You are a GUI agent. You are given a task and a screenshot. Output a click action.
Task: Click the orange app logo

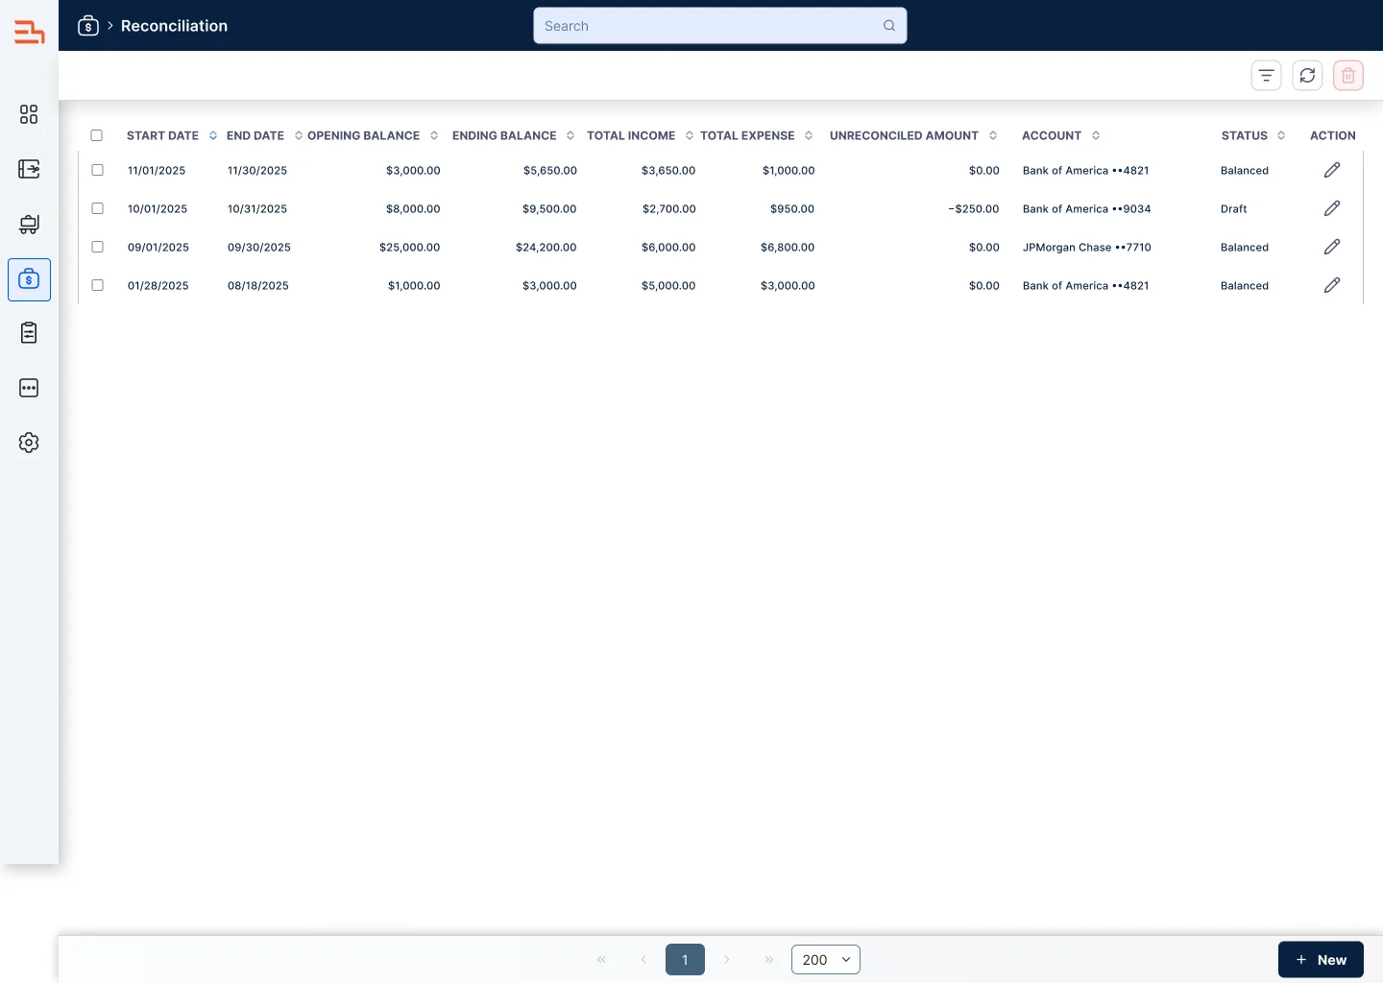[x=29, y=32]
